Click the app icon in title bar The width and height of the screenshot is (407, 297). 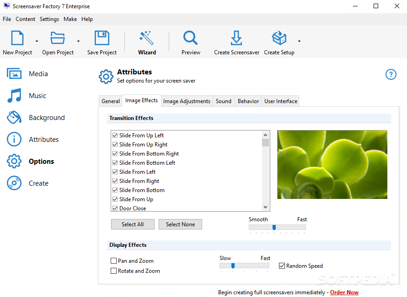click(x=7, y=6)
